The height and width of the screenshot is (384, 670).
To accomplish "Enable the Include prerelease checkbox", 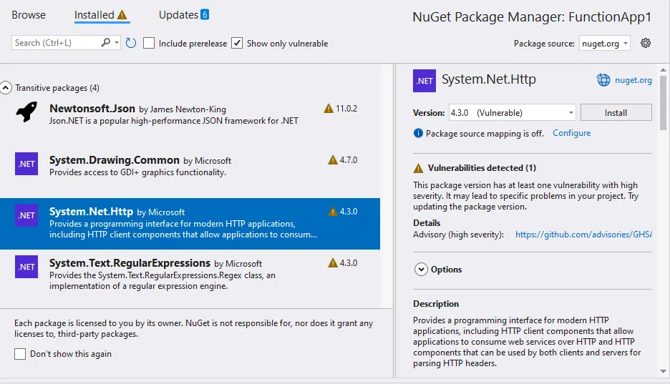I will [x=149, y=43].
